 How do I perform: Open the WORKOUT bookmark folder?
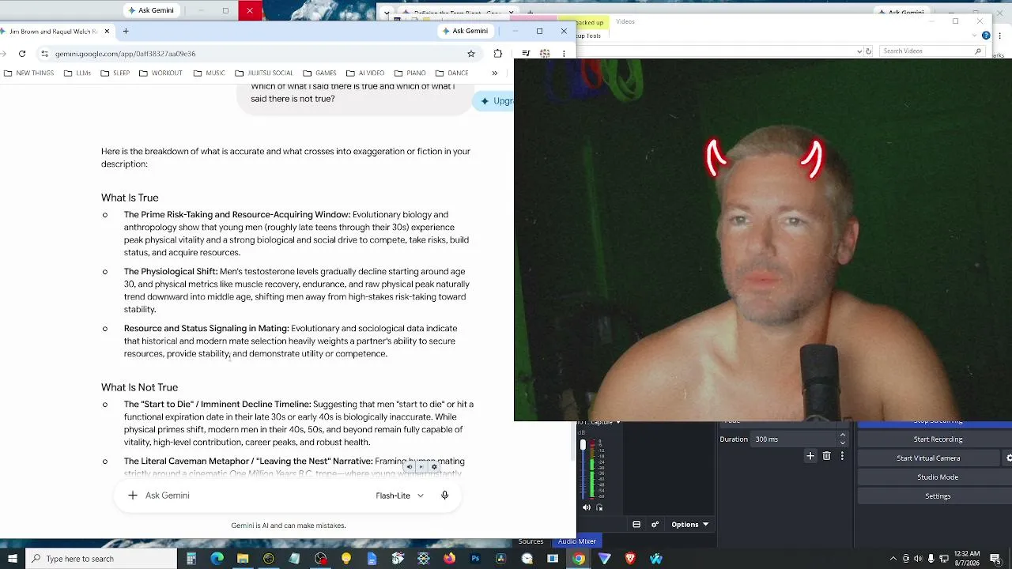(160, 73)
